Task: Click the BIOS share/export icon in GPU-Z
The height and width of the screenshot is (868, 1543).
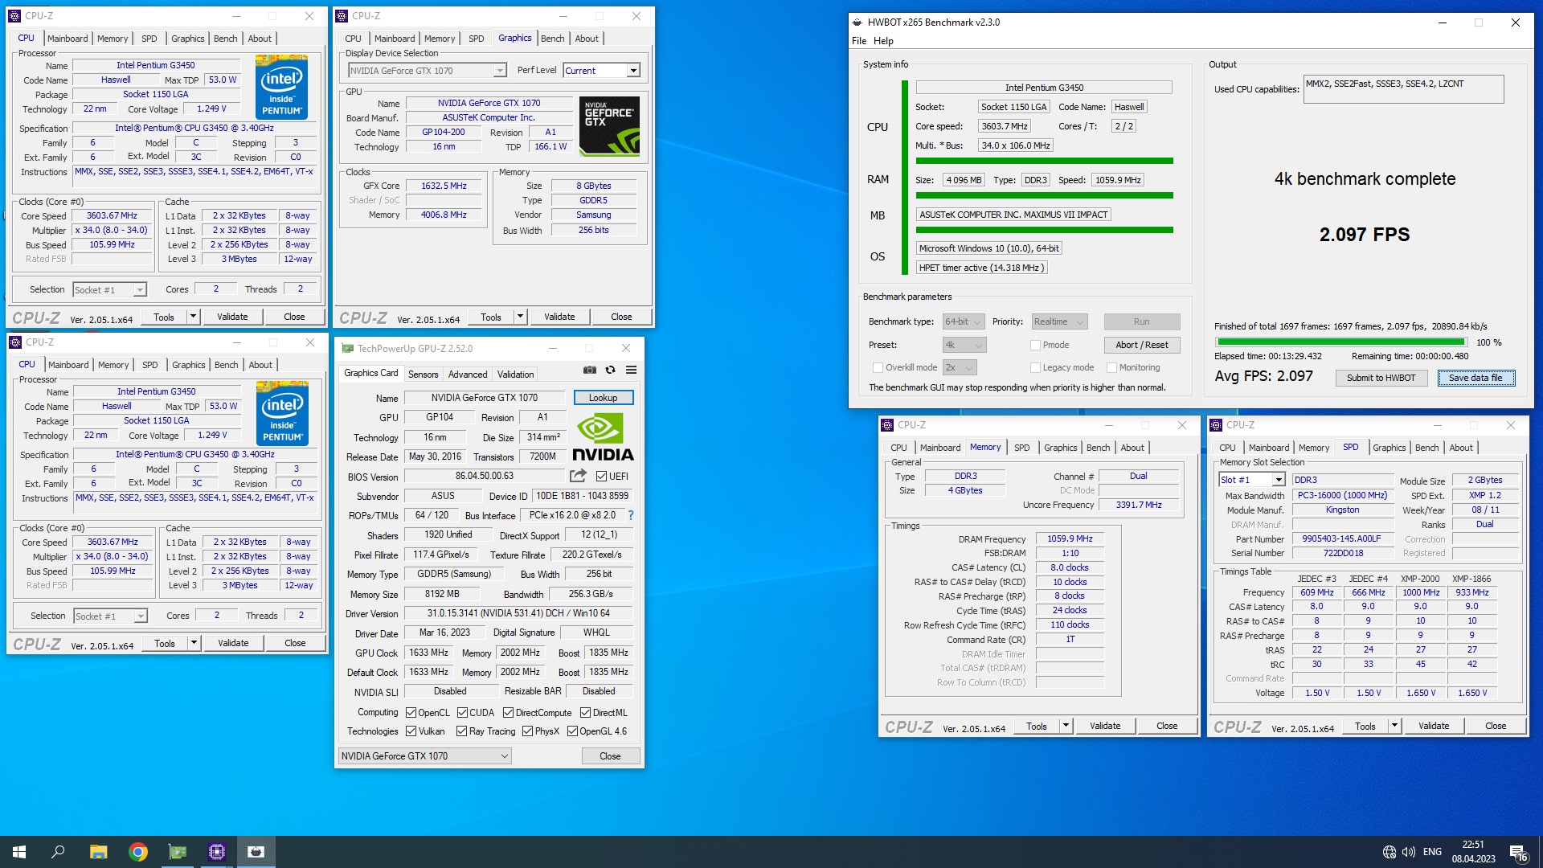Action: pyautogui.click(x=578, y=476)
